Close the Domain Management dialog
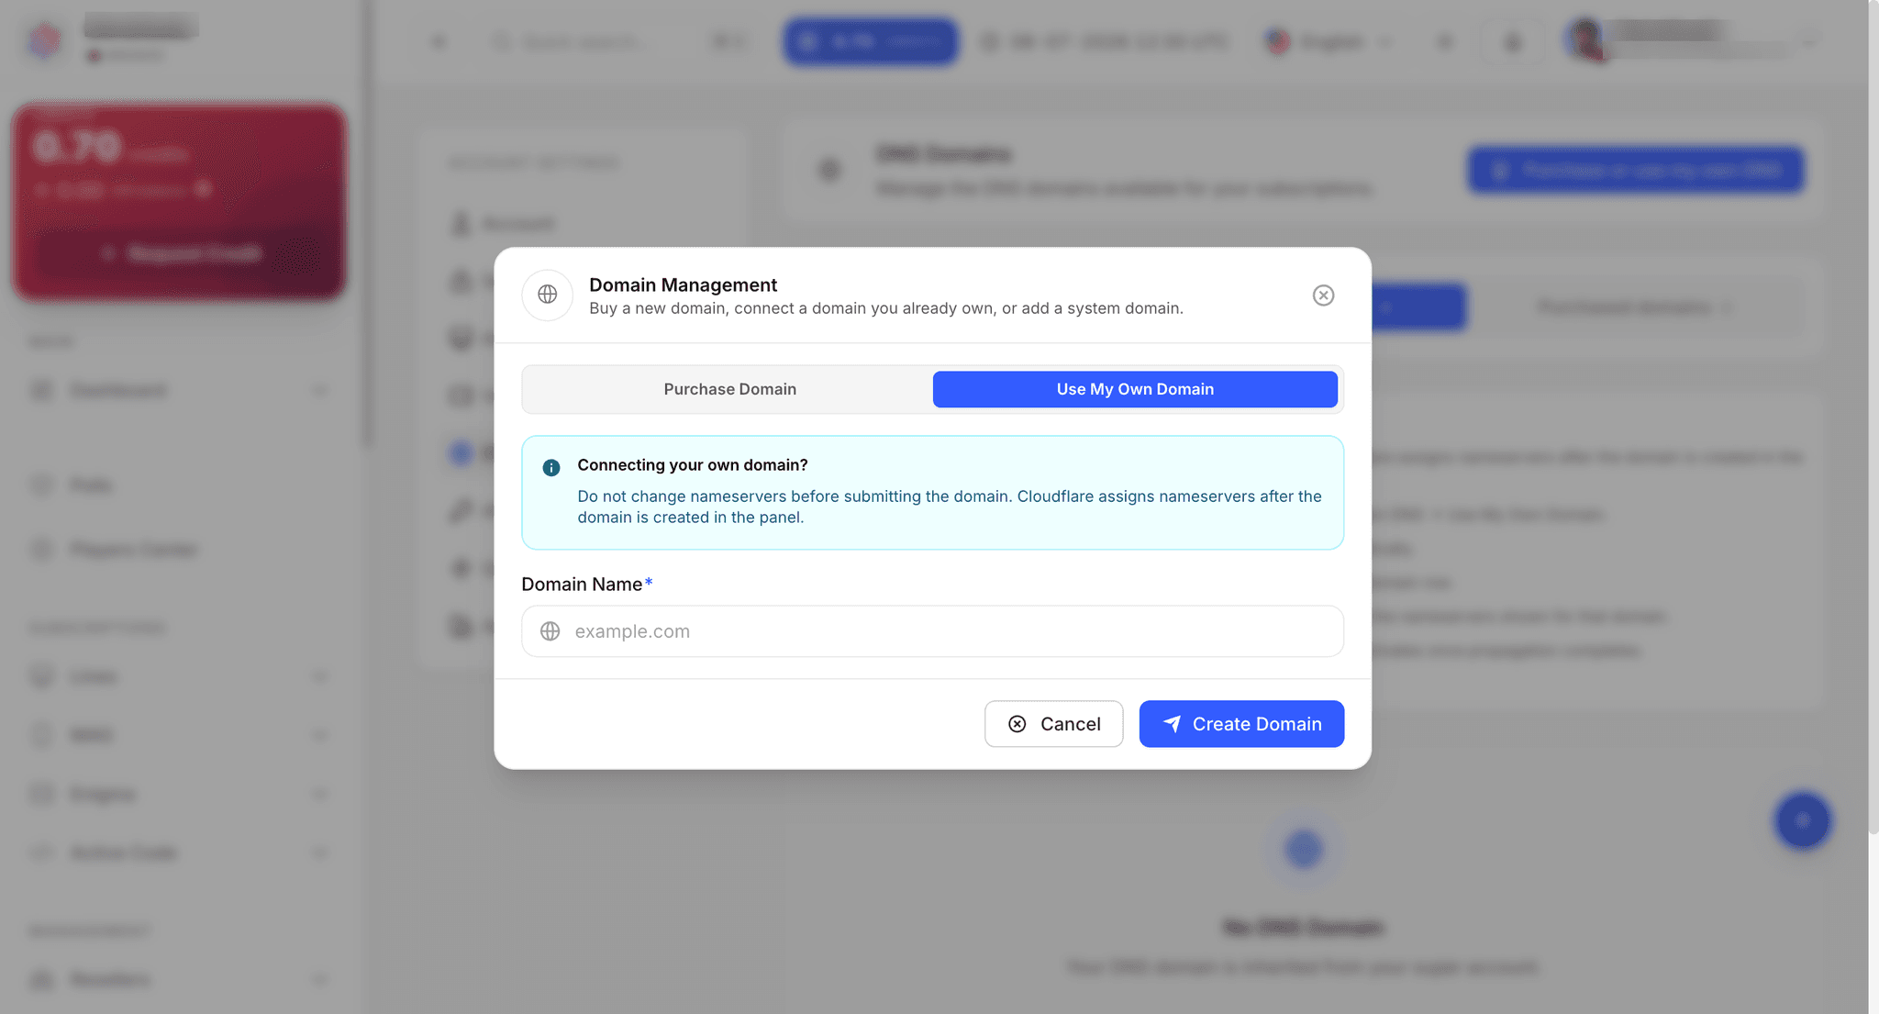 click(1323, 295)
